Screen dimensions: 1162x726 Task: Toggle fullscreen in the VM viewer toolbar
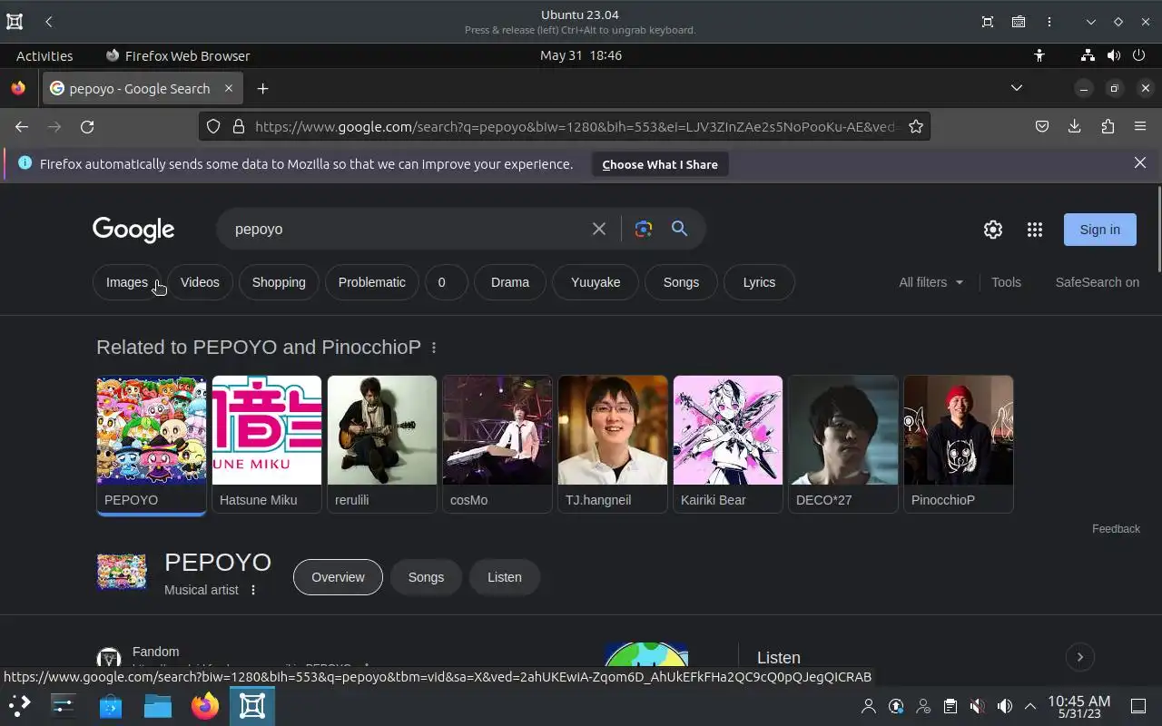click(988, 22)
